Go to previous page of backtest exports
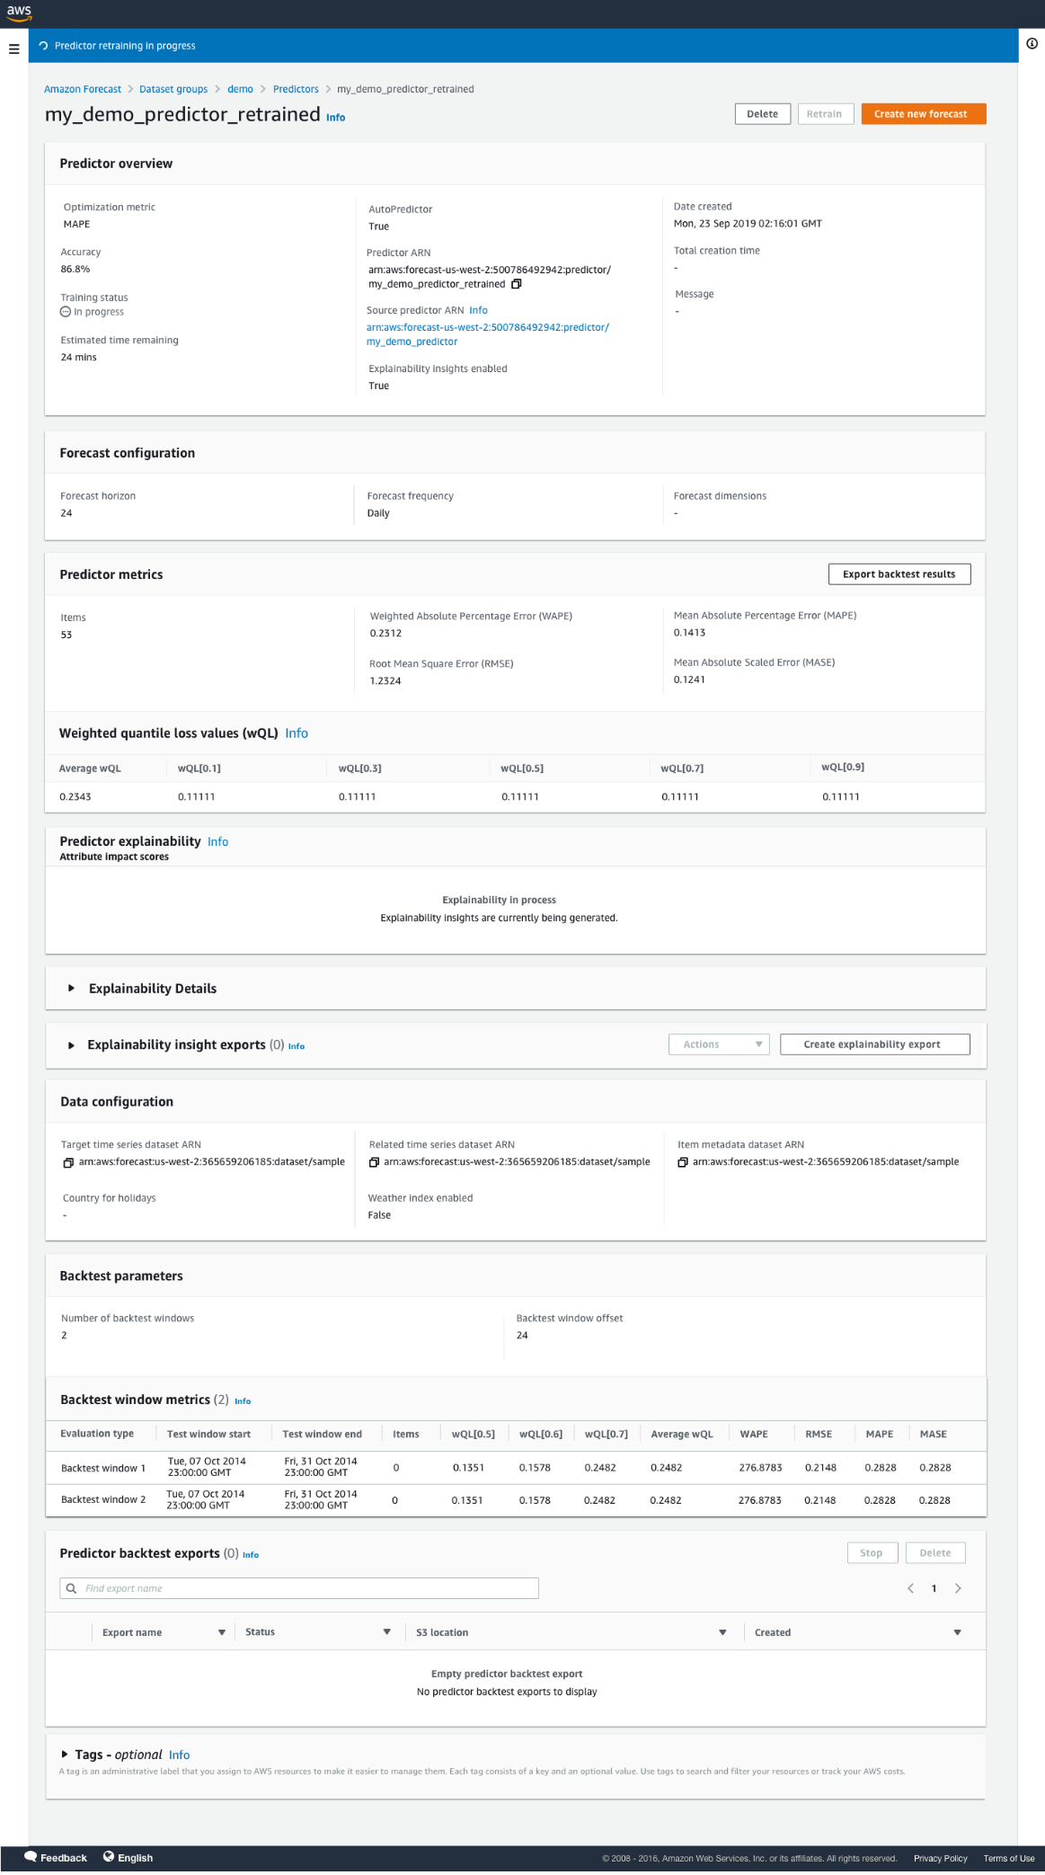Screen dimensions: 1045x1875 910,1588
